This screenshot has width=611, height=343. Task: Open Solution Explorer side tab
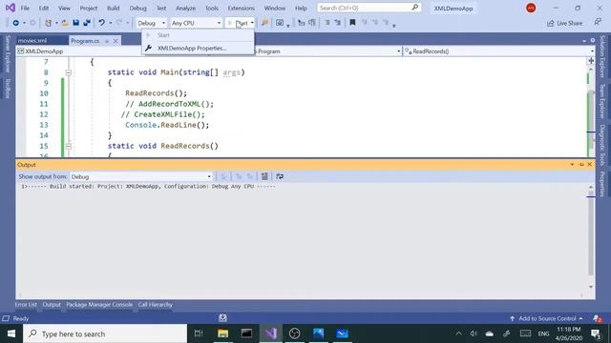click(x=602, y=56)
